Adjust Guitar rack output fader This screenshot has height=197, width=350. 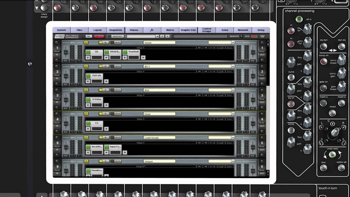click(x=253, y=52)
